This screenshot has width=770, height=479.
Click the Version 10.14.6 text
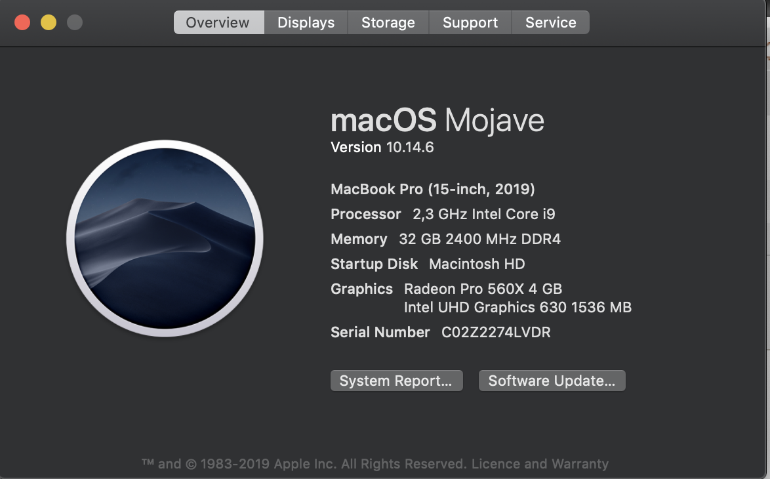click(x=382, y=148)
